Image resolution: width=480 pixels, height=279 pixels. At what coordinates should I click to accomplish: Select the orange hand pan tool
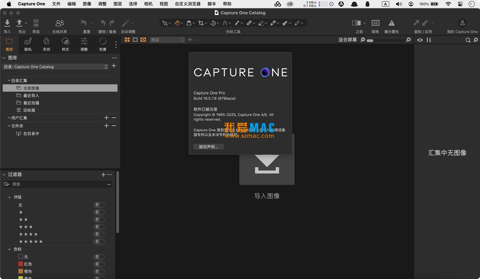coord(177,23)
